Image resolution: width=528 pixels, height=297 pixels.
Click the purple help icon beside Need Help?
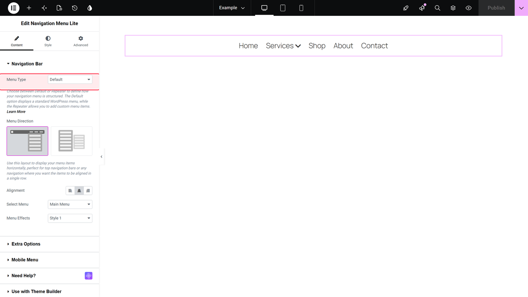(x=88, y=276)
